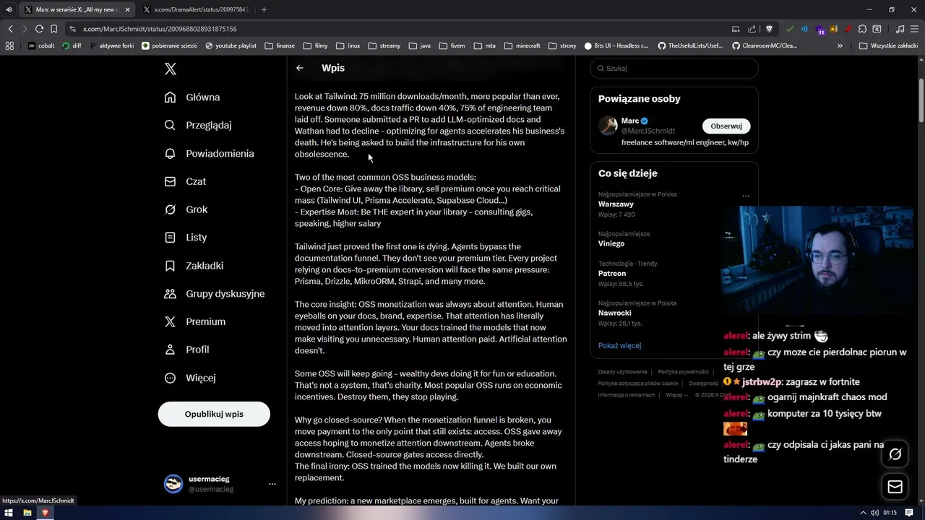Click the green checkmark extension icon

(x=790, y=29)
